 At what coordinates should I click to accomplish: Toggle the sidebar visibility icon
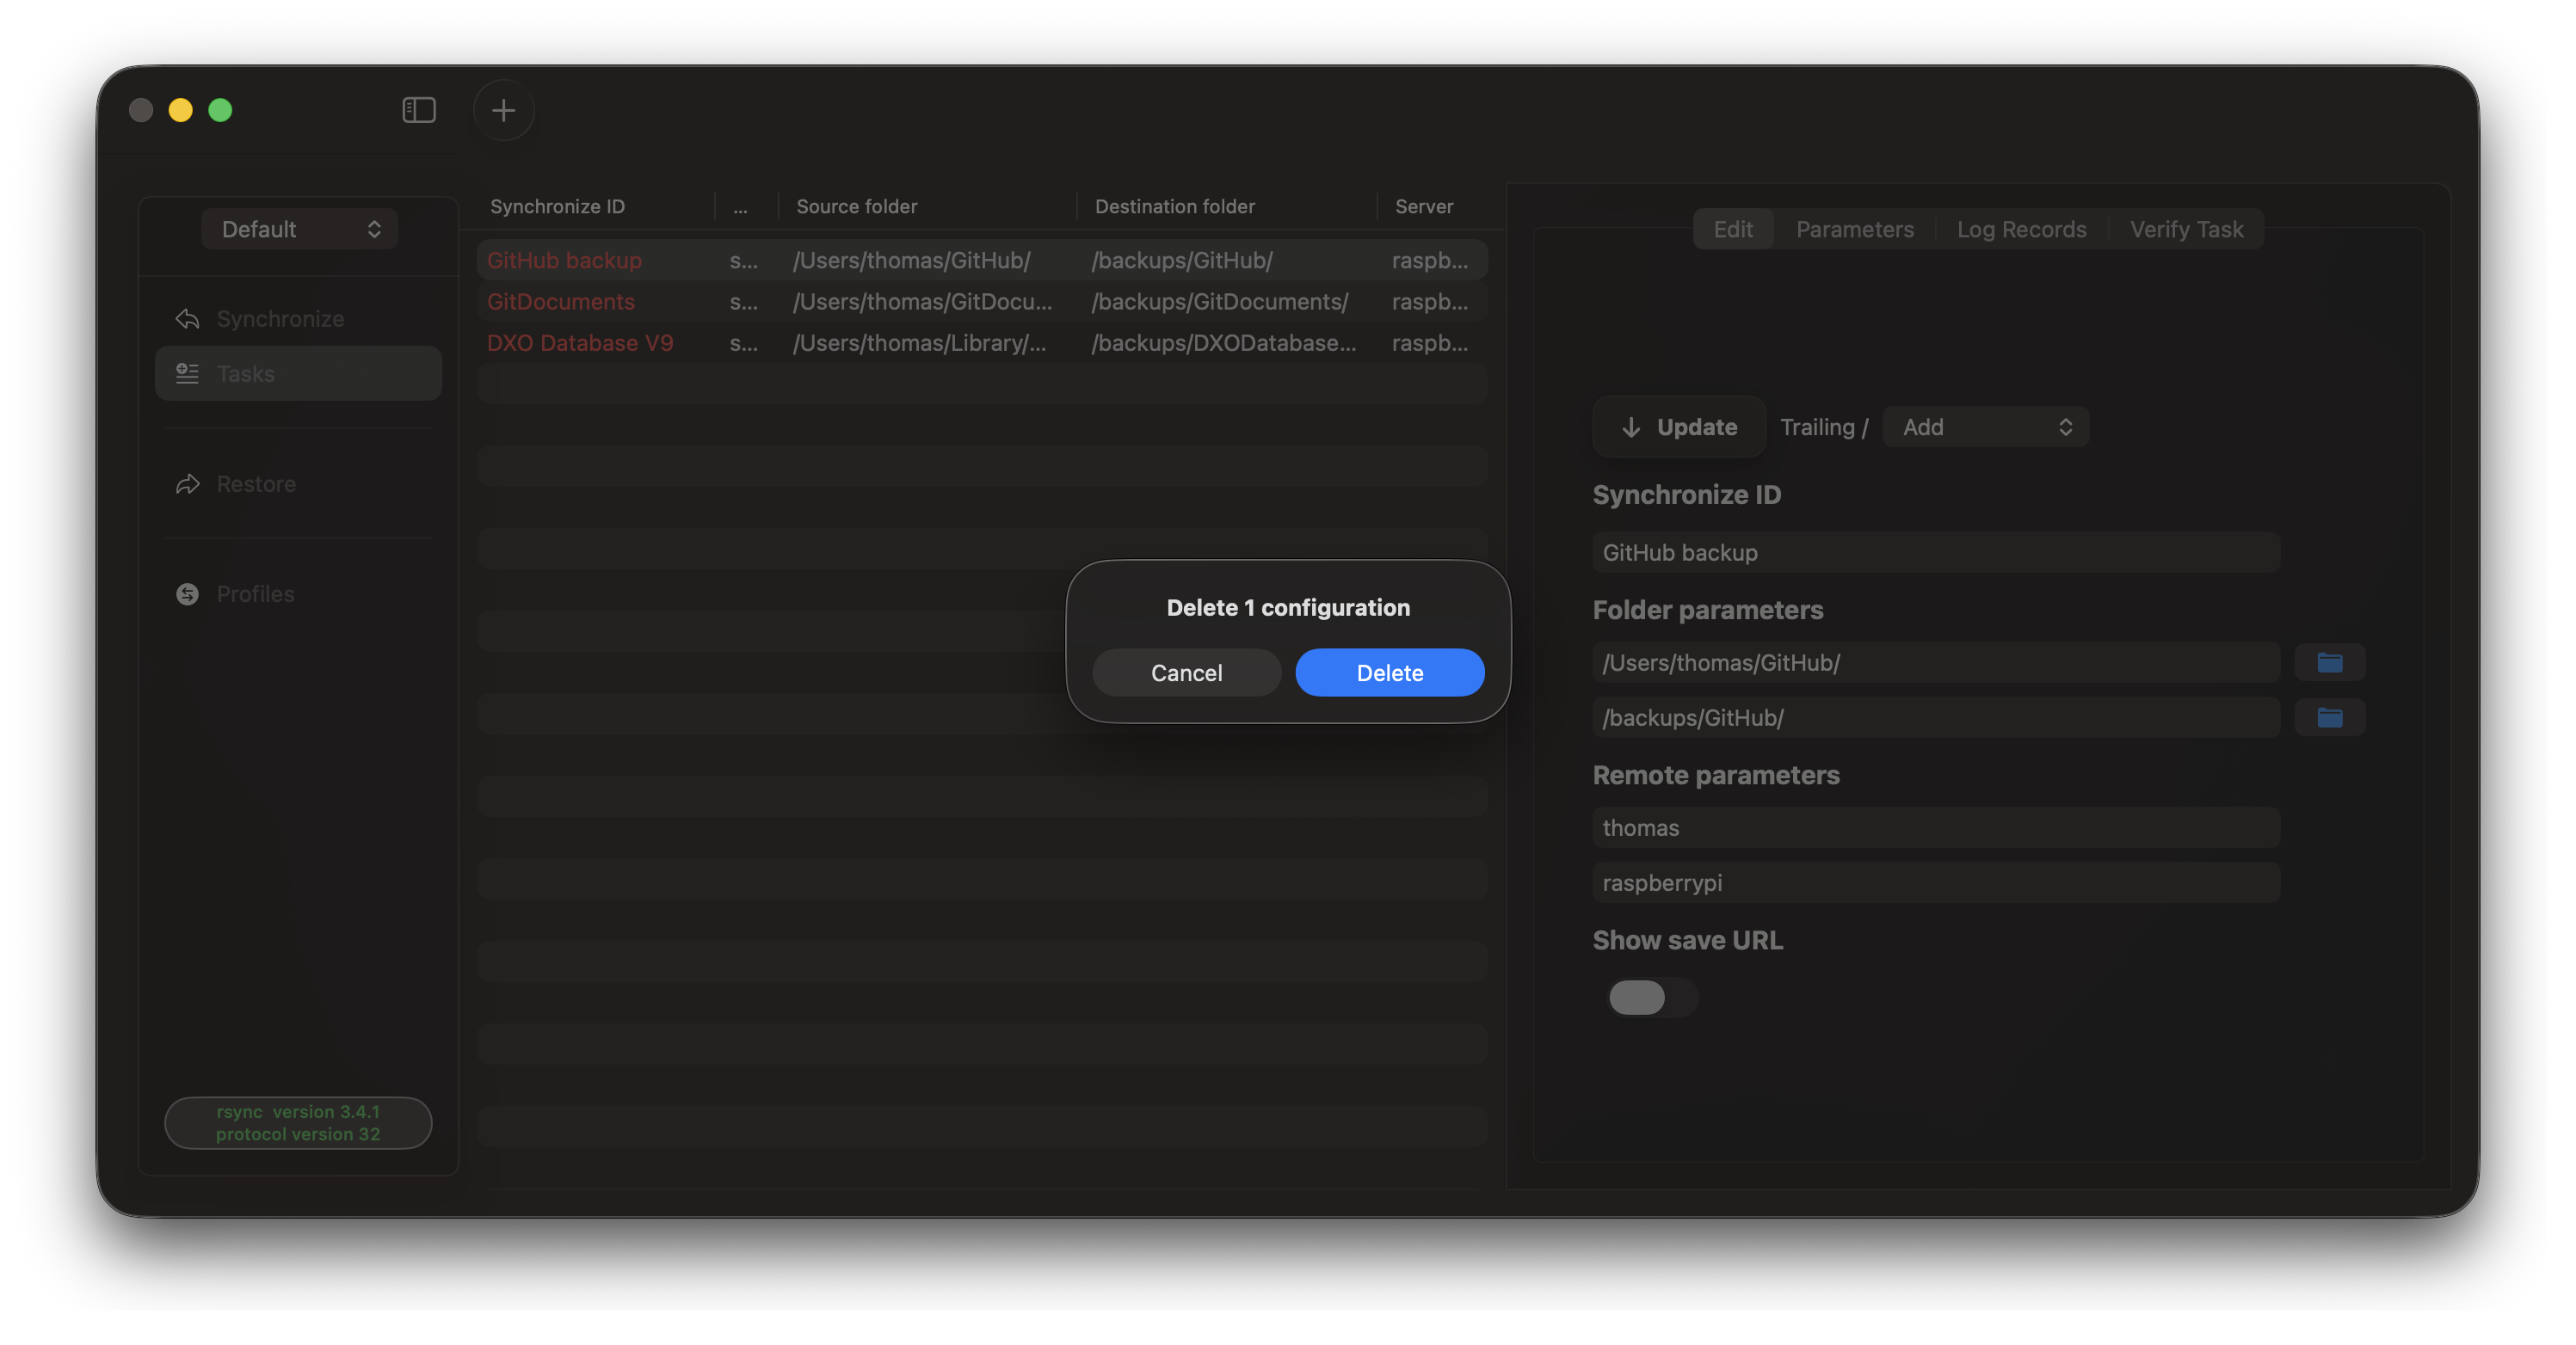tap(419, 110)
